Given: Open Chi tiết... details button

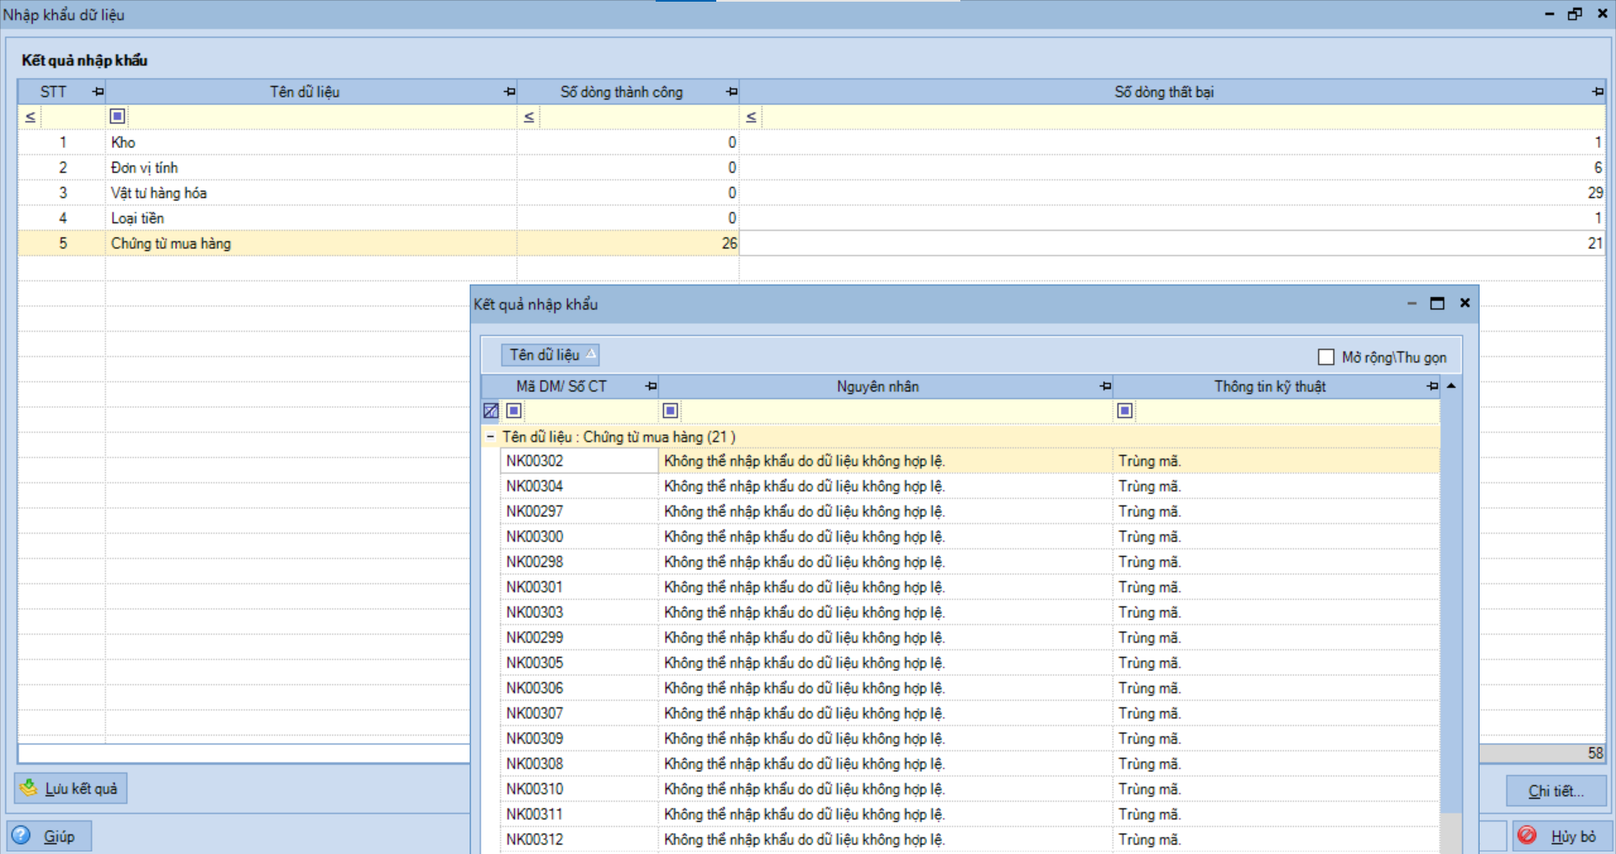Looking at the screenshot, I should point(1555,791).
